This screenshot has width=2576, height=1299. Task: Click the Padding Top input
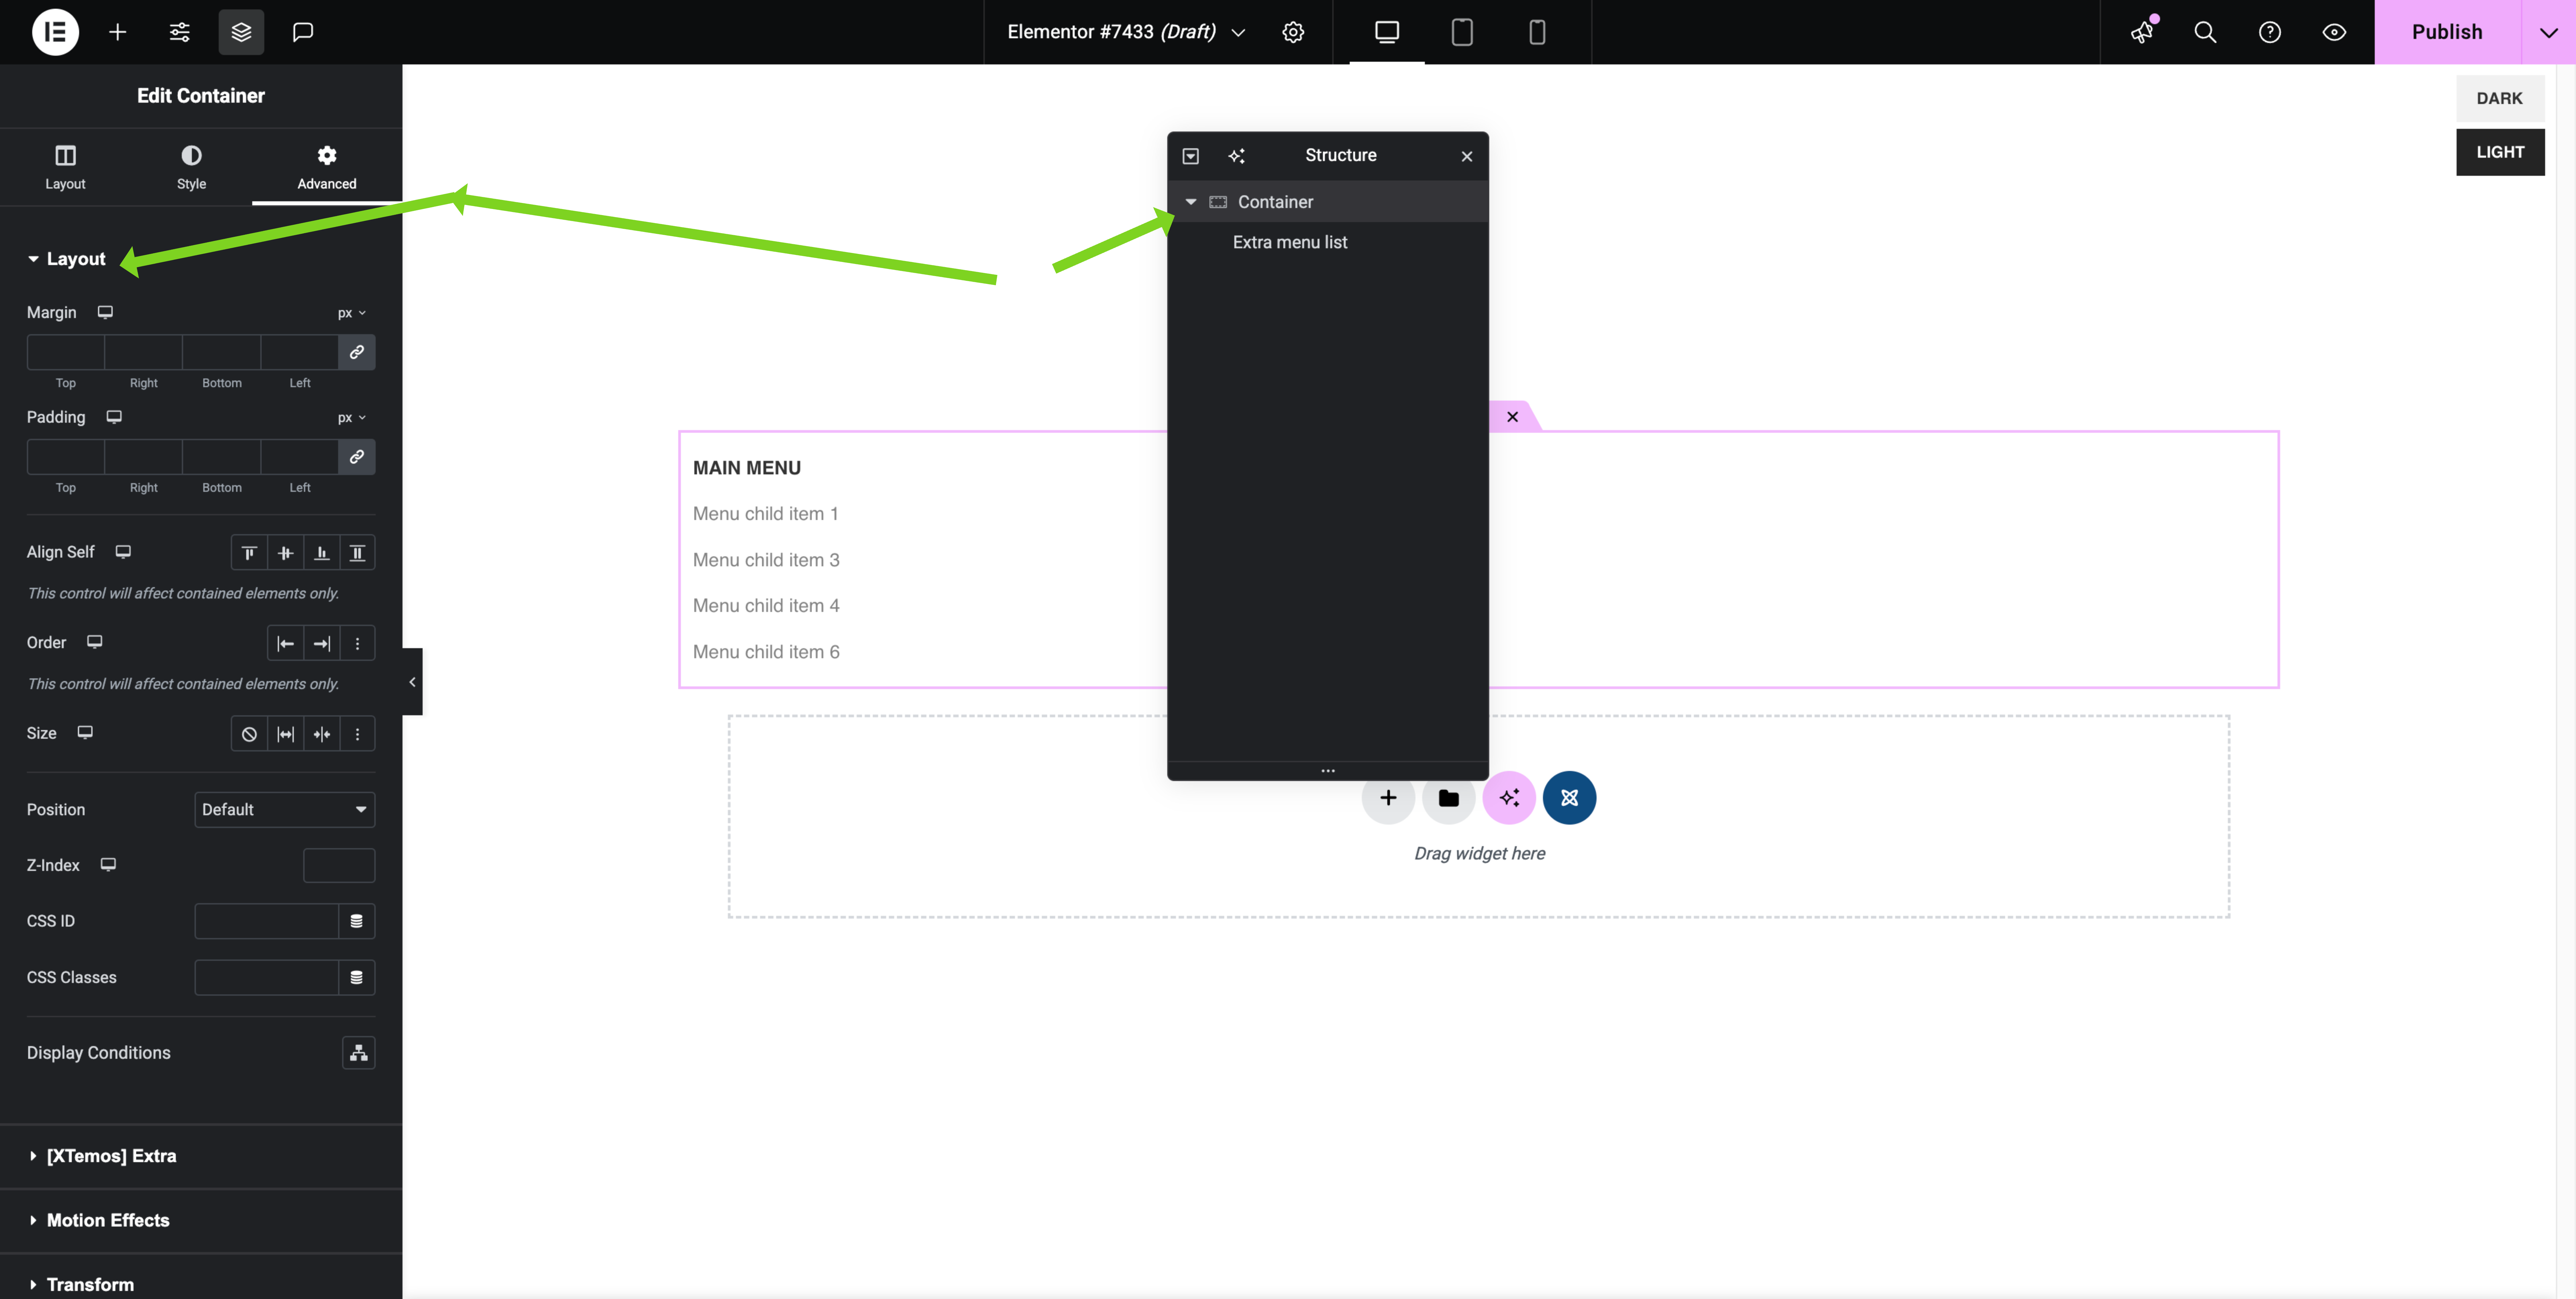(66, 457)
